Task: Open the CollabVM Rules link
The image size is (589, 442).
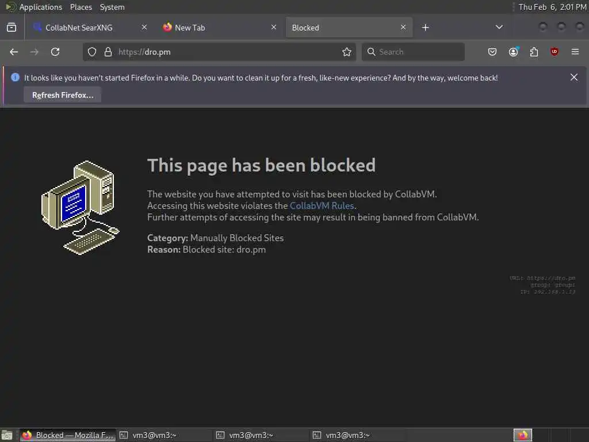Action: point(322,205)
